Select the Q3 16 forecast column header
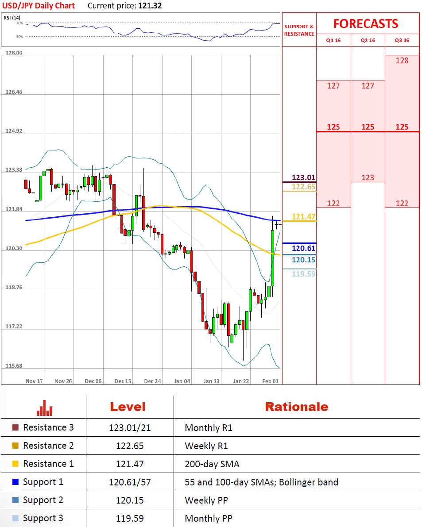 pyautogui.click(x=402, y=40)
